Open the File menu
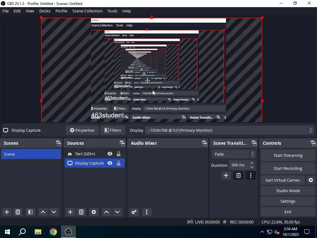Viewport: 317px width, 238px height. [x=6, y=11]
